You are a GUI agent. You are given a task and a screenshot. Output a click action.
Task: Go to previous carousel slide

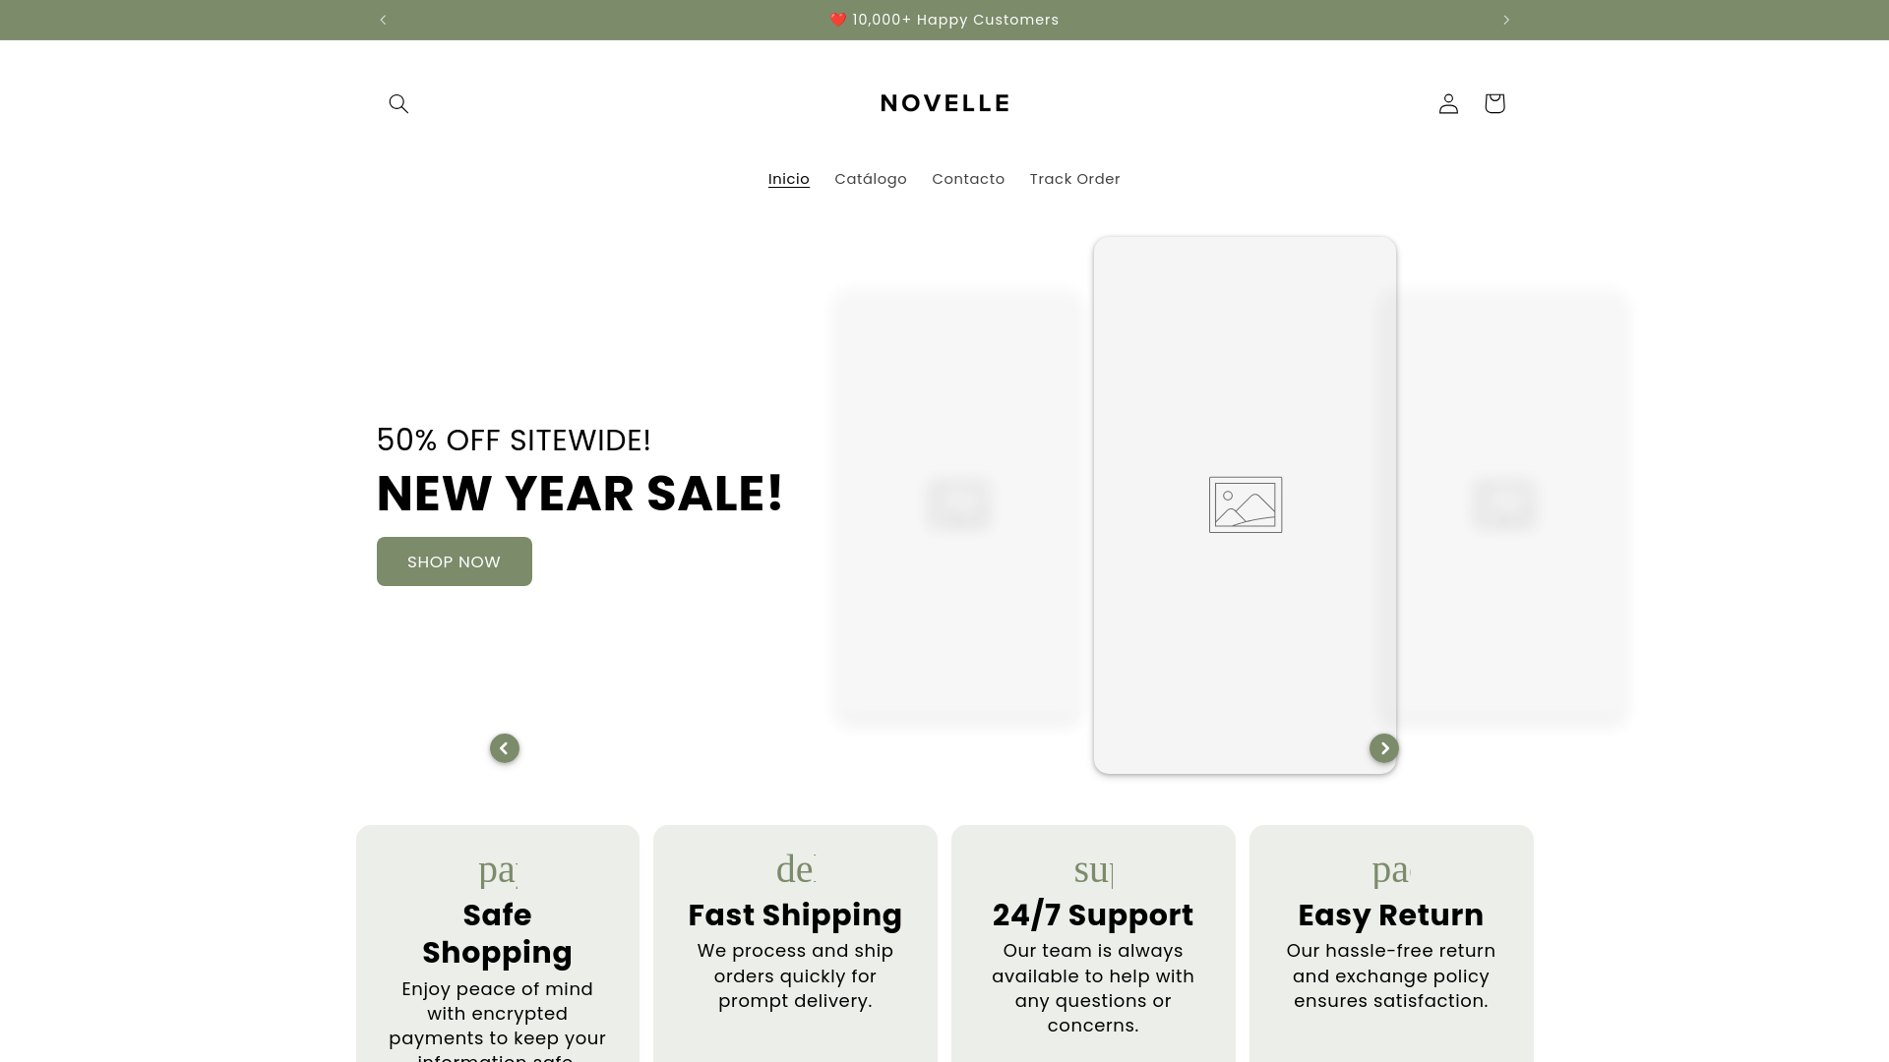505,748
